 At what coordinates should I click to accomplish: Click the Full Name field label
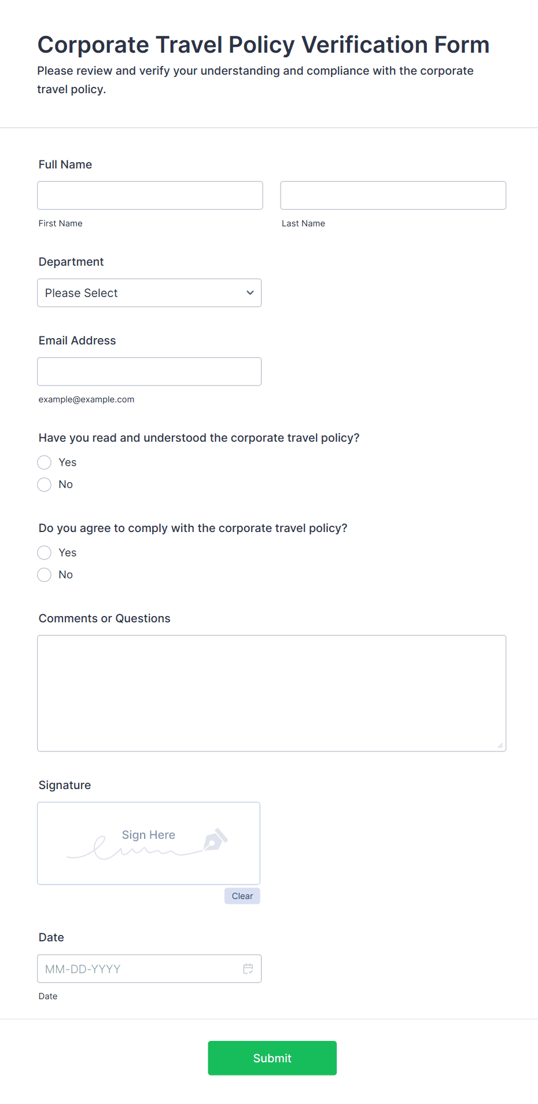(x=65, y=164)
